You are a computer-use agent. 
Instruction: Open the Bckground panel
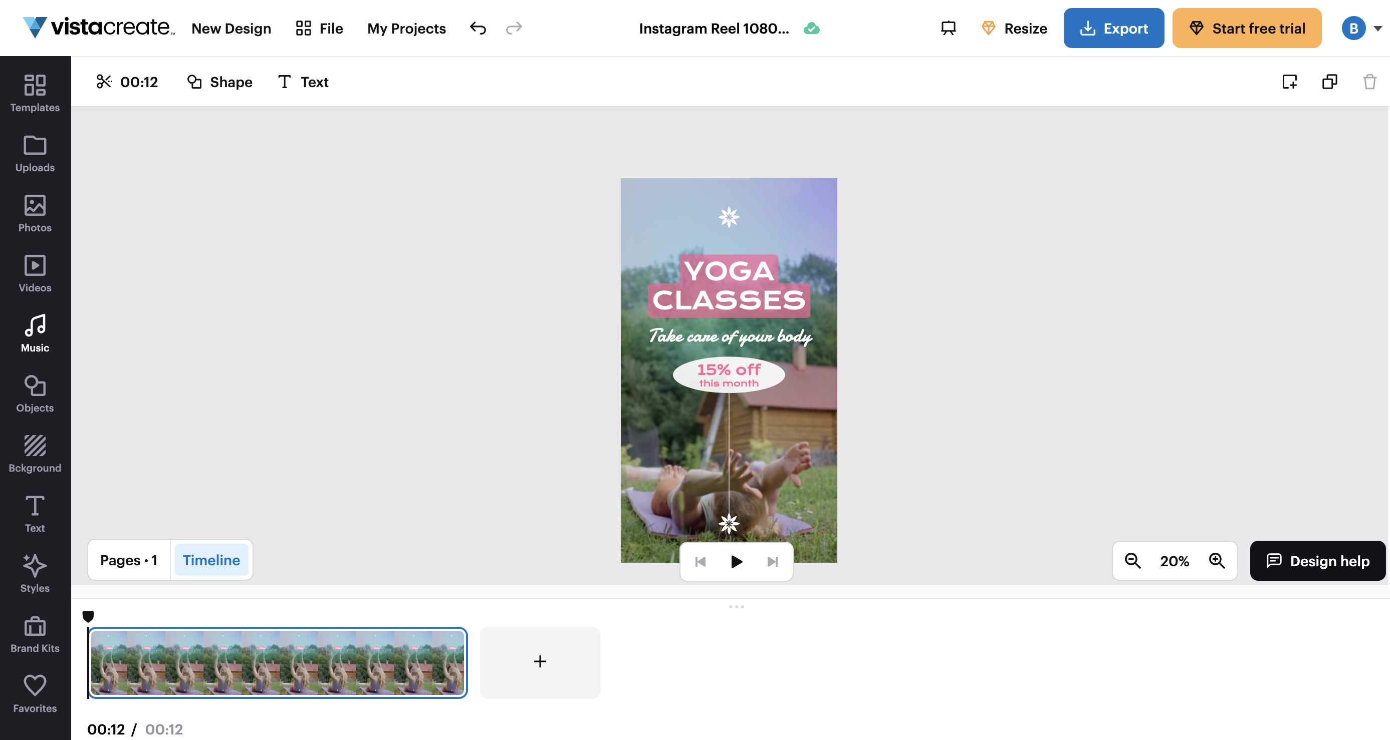[35, 454]
